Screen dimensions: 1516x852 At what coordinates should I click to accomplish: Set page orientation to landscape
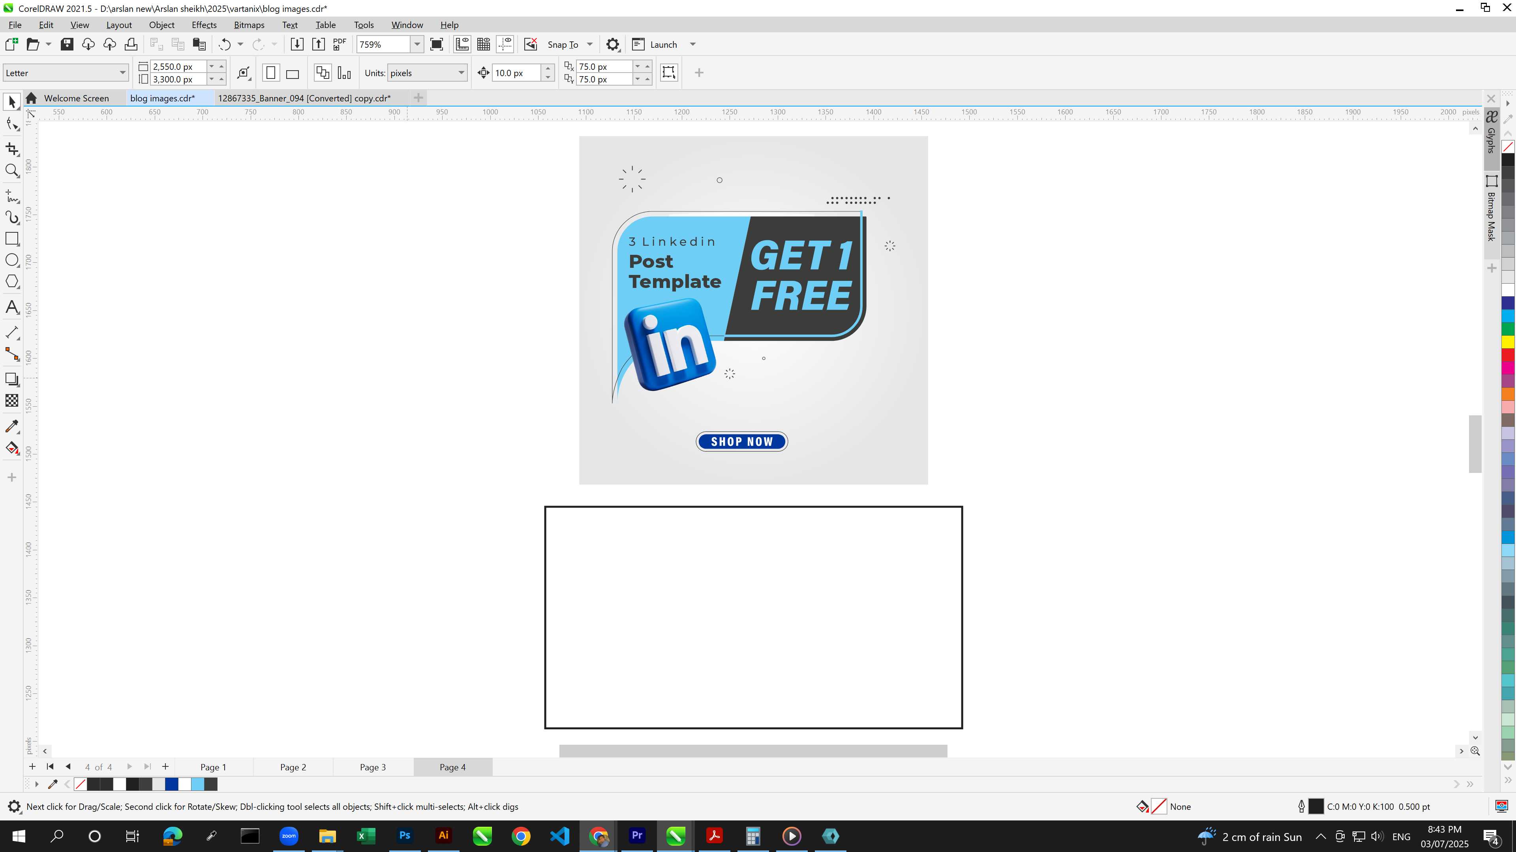click(293, 73)
